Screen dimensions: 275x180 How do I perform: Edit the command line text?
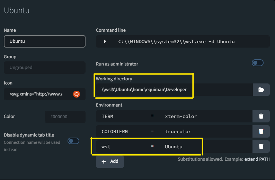pos(176,42)
